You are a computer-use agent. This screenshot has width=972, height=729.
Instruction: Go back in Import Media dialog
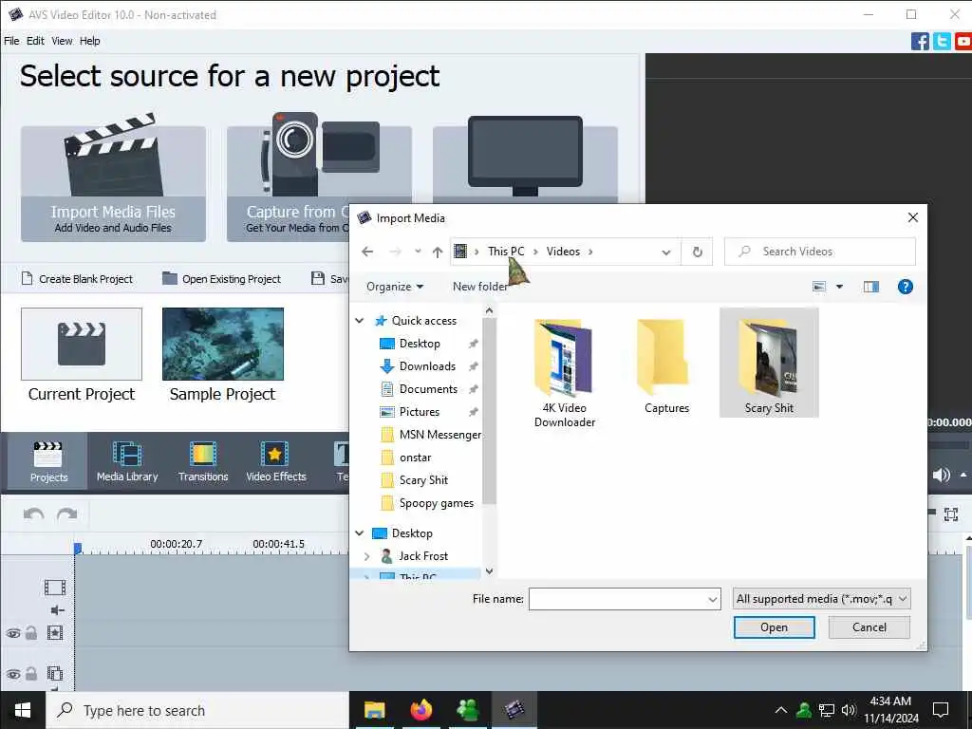367,252
